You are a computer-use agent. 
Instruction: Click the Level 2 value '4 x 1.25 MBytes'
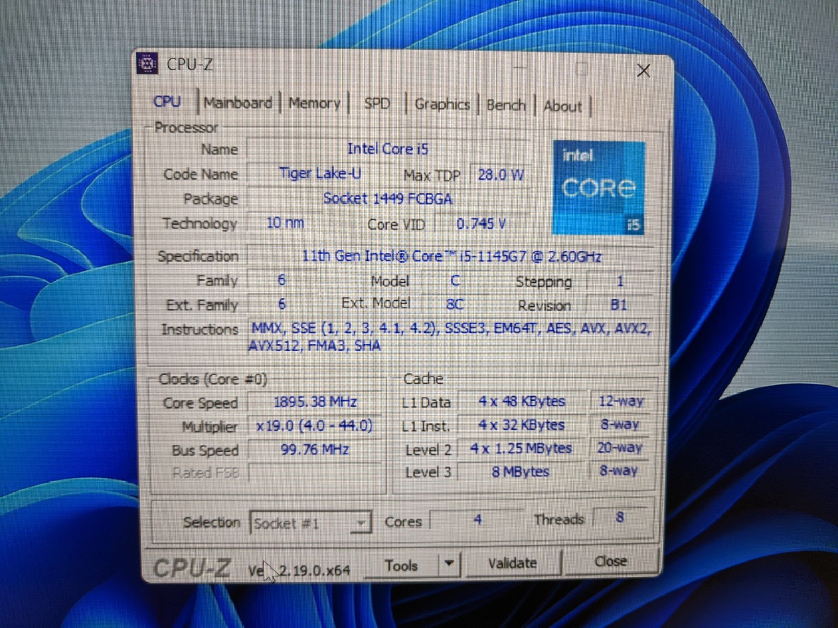(x=522, y=448)
